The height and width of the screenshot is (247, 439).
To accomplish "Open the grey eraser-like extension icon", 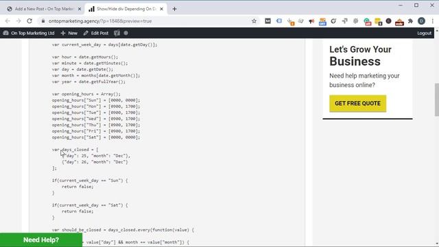I will point(301,21).
